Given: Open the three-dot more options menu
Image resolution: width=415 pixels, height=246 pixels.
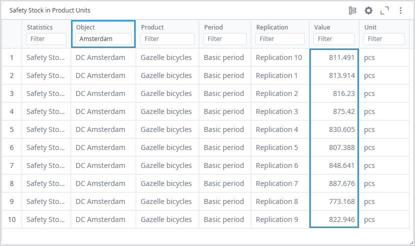Looking at the screenshot, I should 400,10.
